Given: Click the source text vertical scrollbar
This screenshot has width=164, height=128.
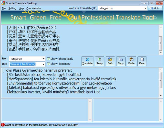Looking at the screenshot, I should (x=160, y=38).
